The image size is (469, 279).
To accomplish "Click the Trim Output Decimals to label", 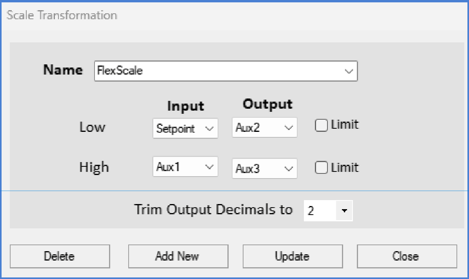I will [x=213, y=210].
